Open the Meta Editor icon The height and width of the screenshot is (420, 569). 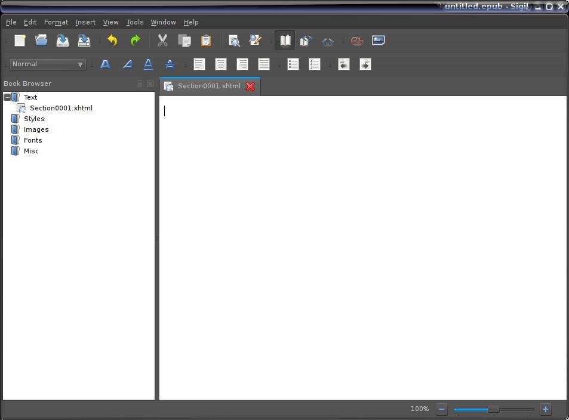[256, 41]
